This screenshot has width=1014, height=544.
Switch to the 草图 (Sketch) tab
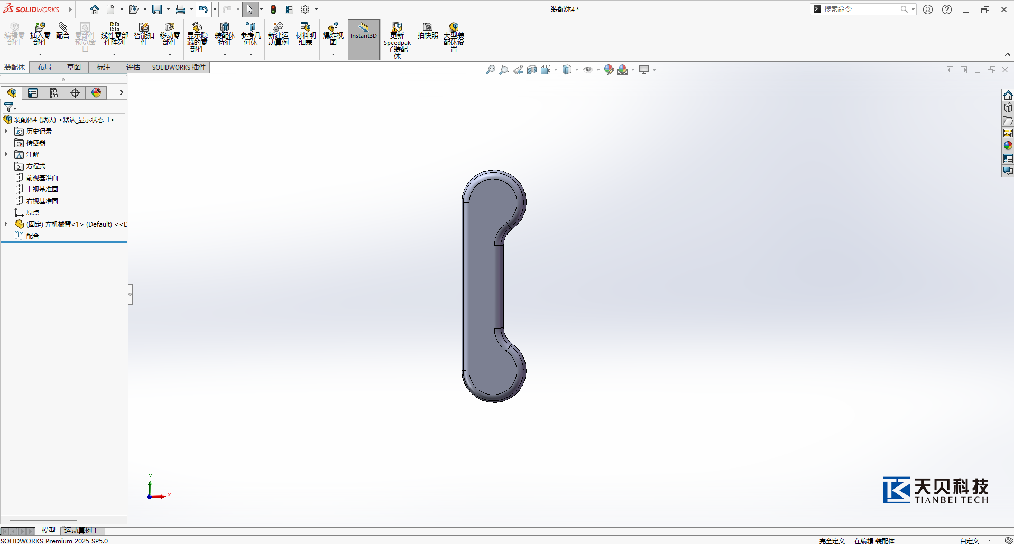point(74,67)
